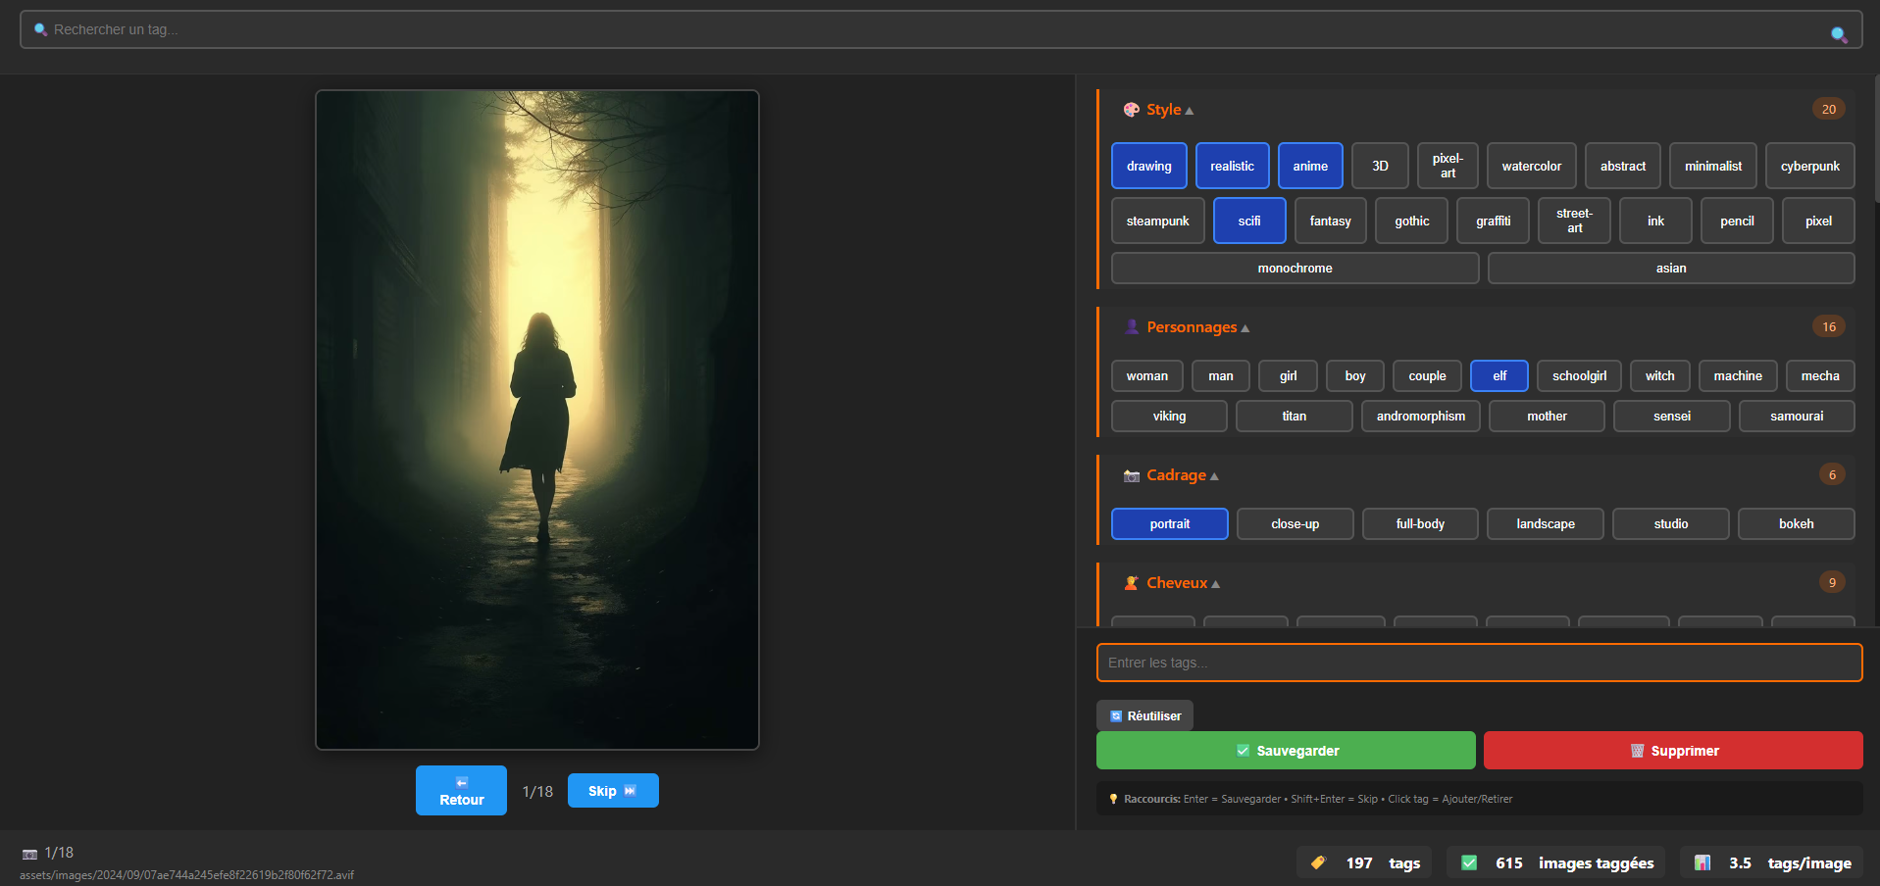The height and width of the screenshot is (886, 1880).
Task: Click the green checkmark icon near 615 images taggées
Action: (1469, 862)
